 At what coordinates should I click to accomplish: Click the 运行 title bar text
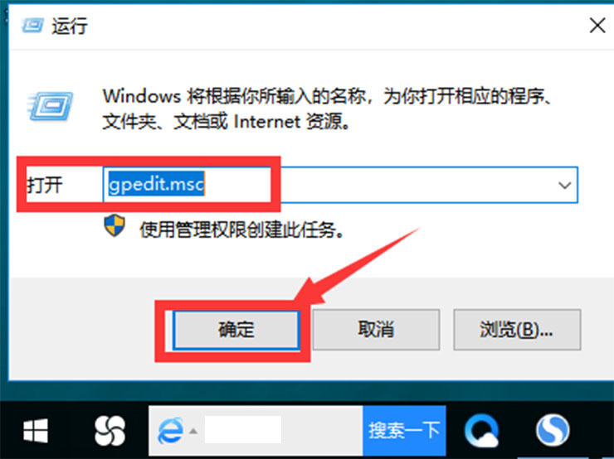tap(70, 27)
